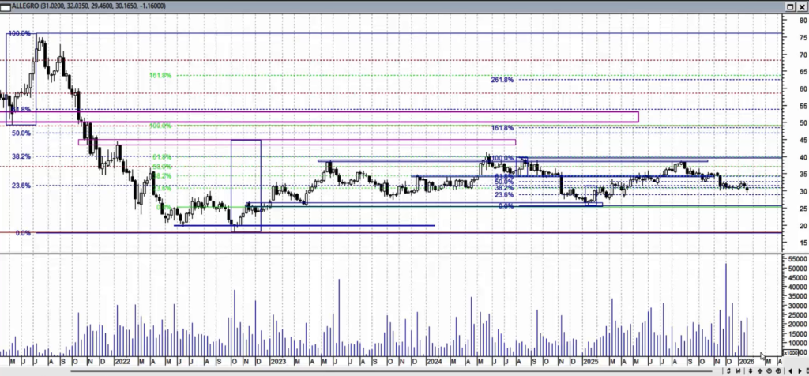Zoom out with the minus circle icon
Image resolution: width=809 pixels, height=376 pixels.
(x=769, y=370)
